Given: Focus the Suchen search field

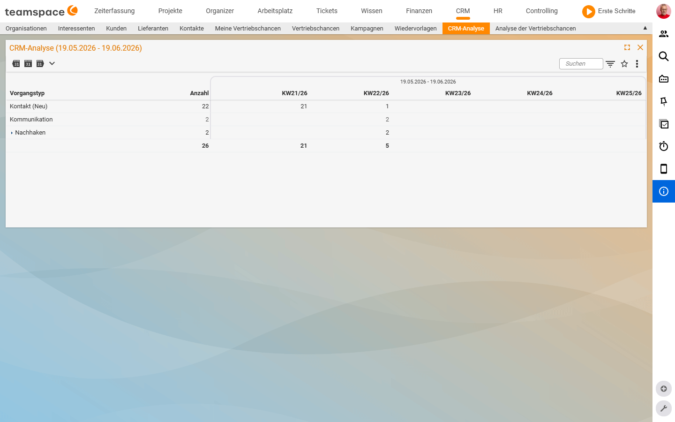Looking at the screenshot, I should click(x=581, y=64).
